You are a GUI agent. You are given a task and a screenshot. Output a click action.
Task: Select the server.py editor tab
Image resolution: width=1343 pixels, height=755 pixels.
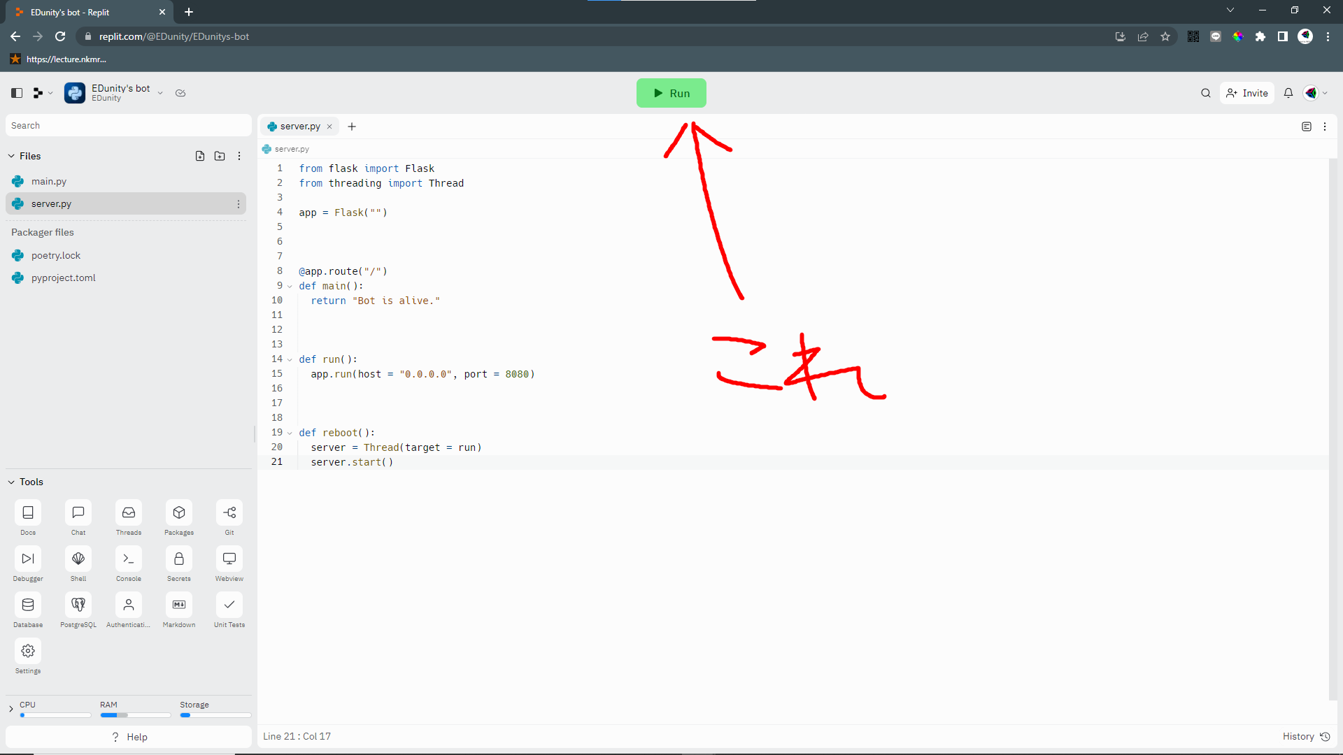click(x=299, y=127)
